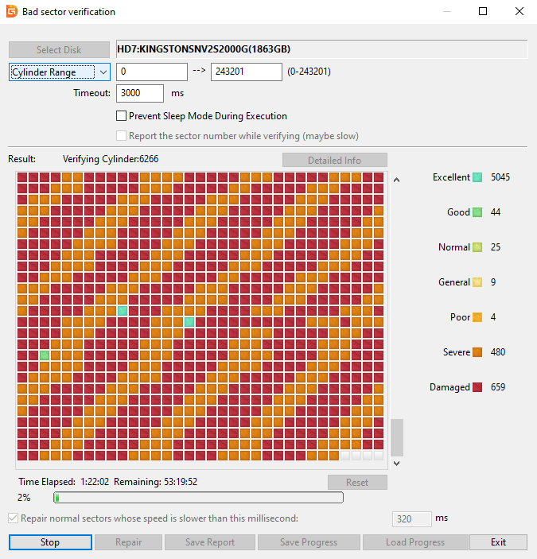Open Detailed Info
The height and width of the screenshot is (559, 537).
coord(335,160)
